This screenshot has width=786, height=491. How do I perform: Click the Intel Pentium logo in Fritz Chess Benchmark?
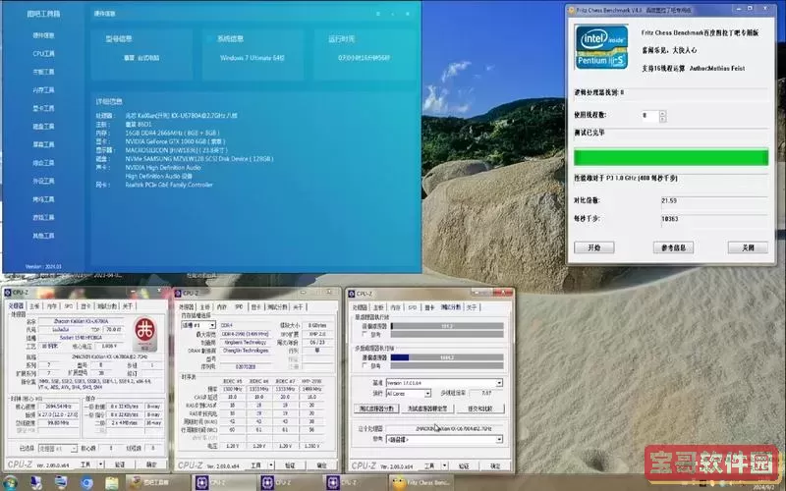coord(601,47)
